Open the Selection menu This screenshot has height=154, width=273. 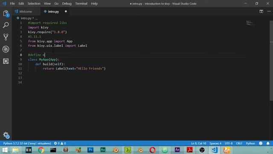coord(34,3)
